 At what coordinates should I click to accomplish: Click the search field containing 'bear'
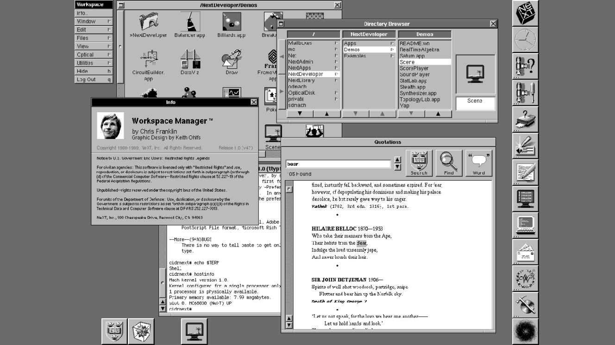tap(338, 164)
